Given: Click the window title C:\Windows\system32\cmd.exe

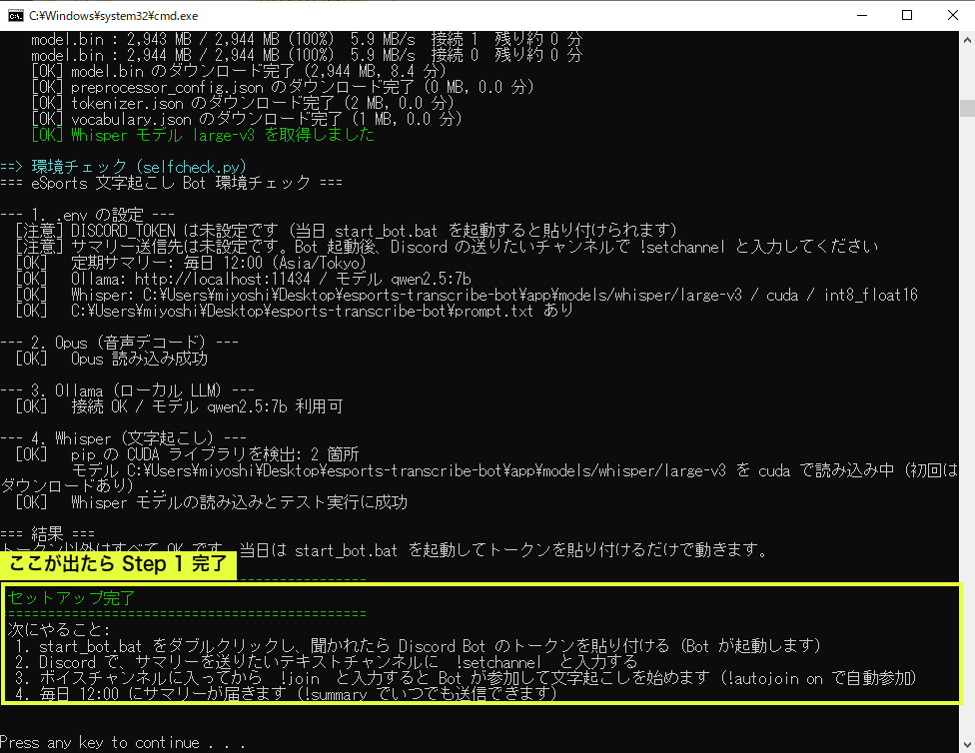Looking at the screenshot, I should point(113,16).
